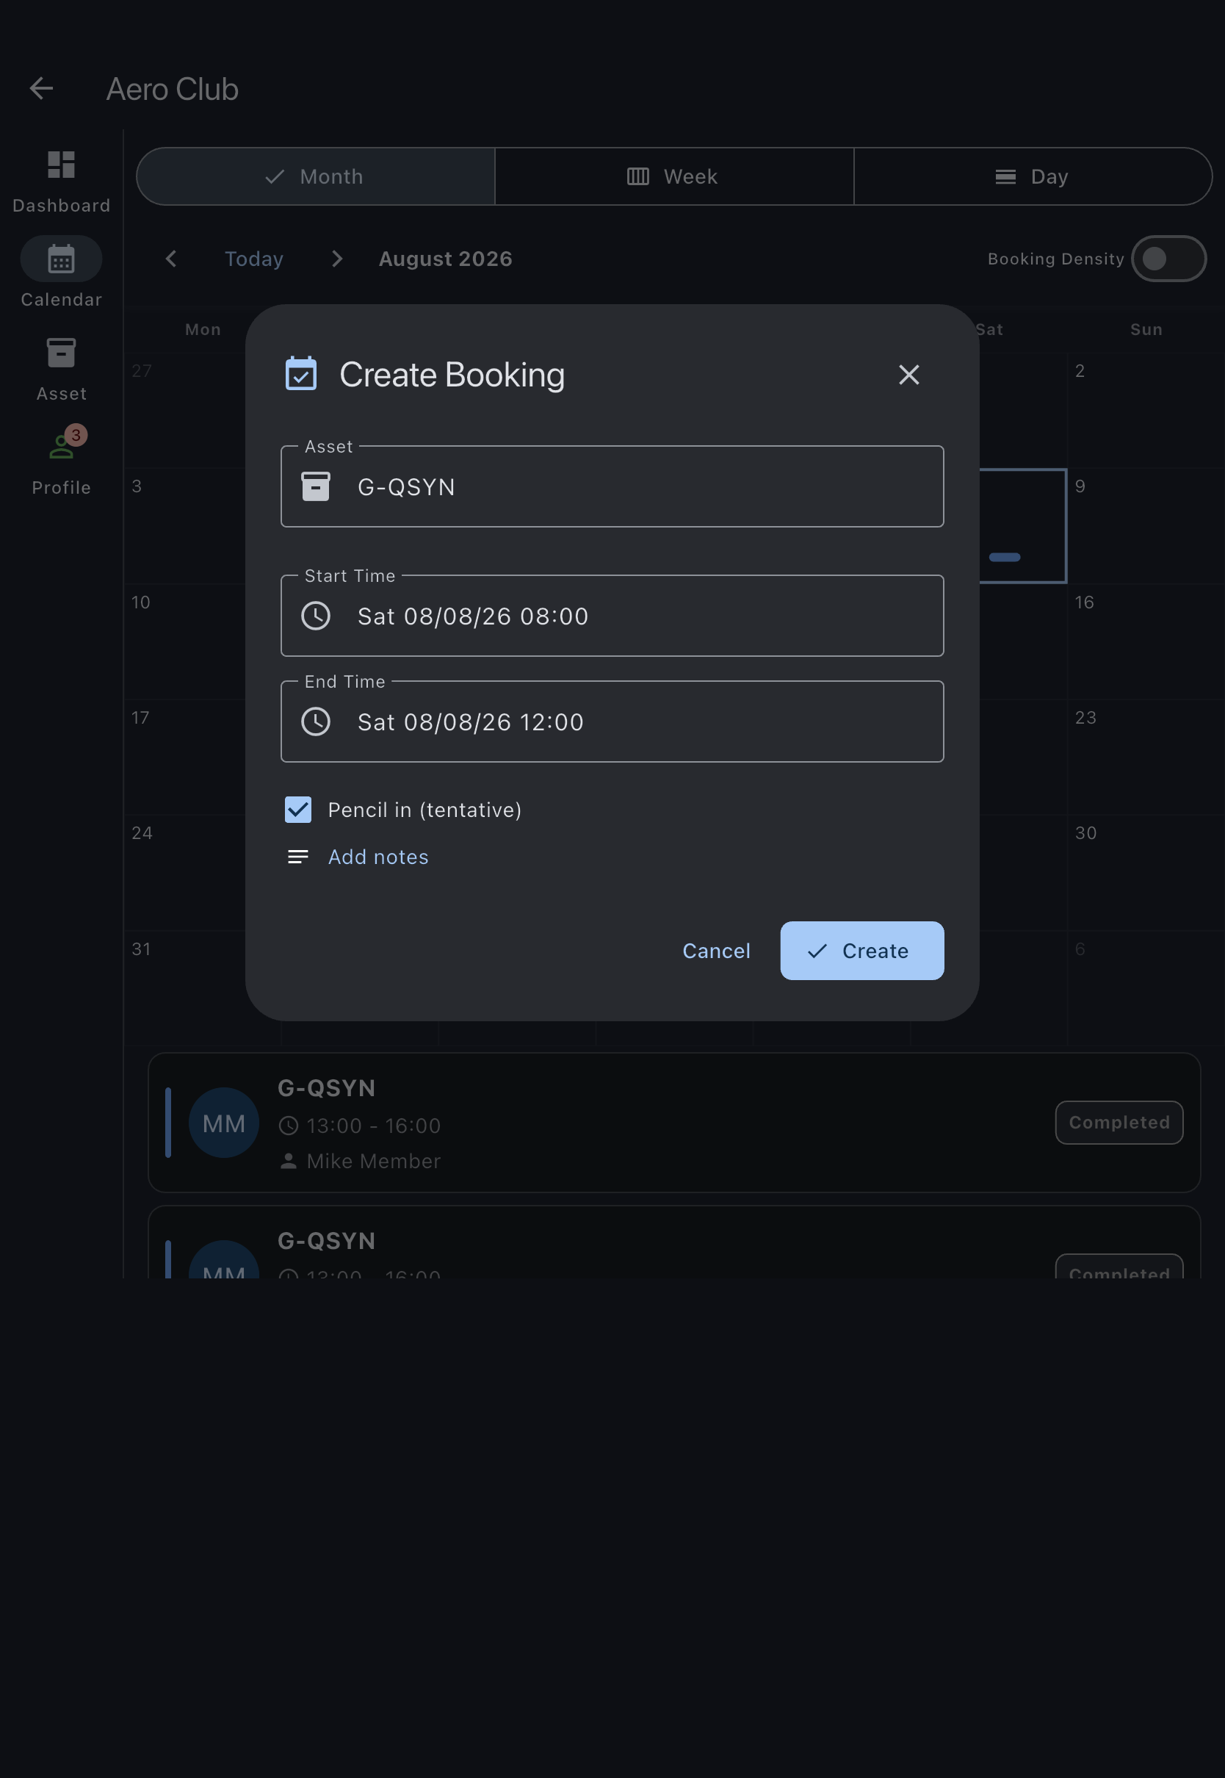
Task: Click the 13:00 - 16:00 time text
Action: click(x=374, y=1126)
